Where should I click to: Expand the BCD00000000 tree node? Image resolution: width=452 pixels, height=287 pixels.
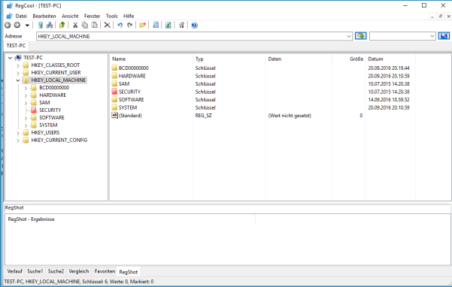(26, 88)
